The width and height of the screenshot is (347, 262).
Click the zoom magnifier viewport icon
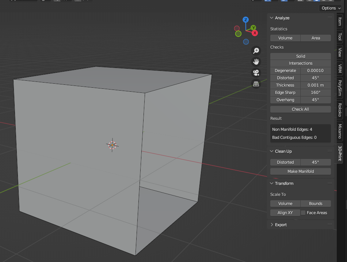click(x=256, y=51)
